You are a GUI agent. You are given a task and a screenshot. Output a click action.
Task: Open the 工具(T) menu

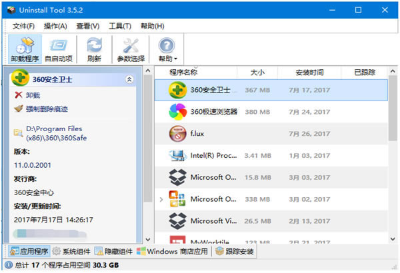pos(120,26)
